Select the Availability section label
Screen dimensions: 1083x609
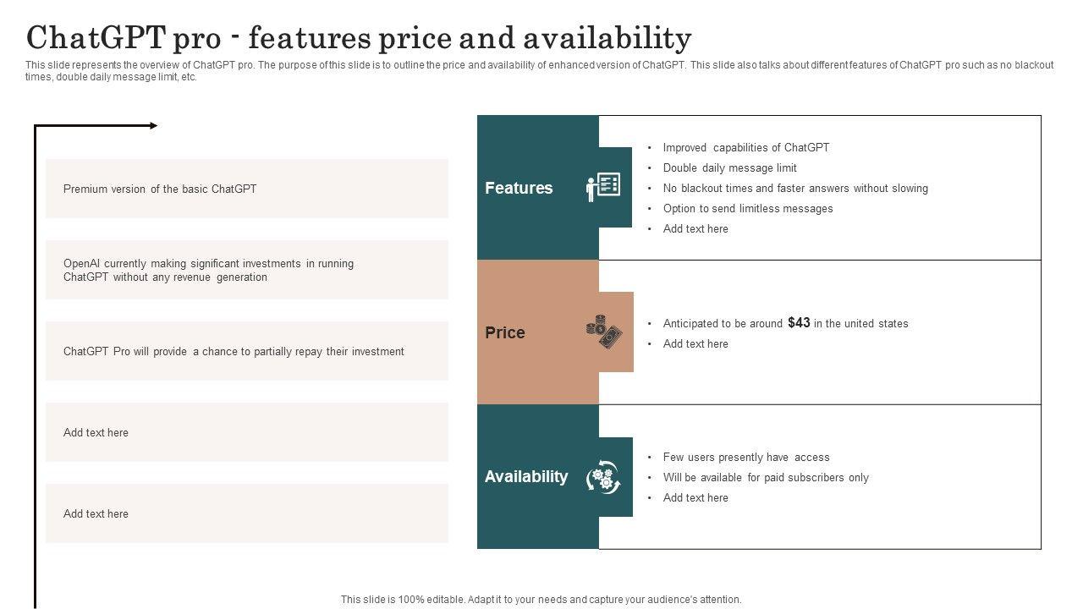pyautogui.click(x=525, y=476)
